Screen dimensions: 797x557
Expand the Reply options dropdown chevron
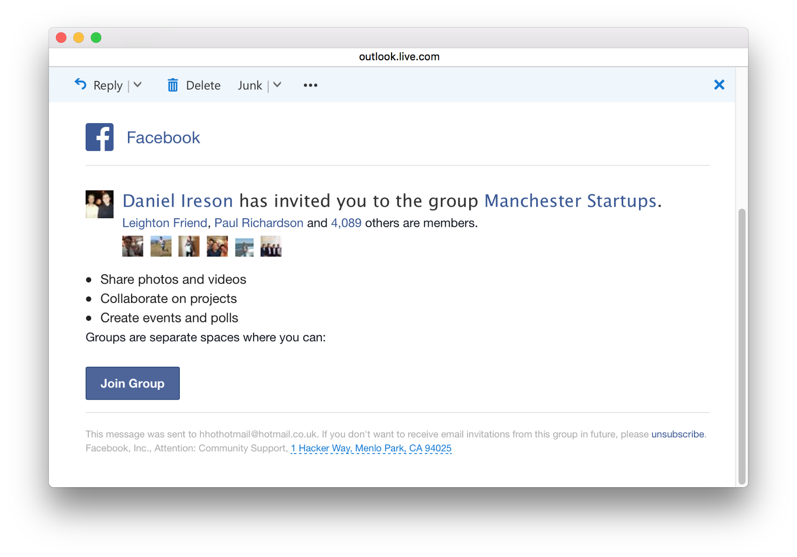coord(138,85)
